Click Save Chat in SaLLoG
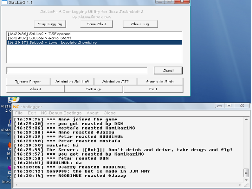Screen dimensions: 252x189 point(96,24)
